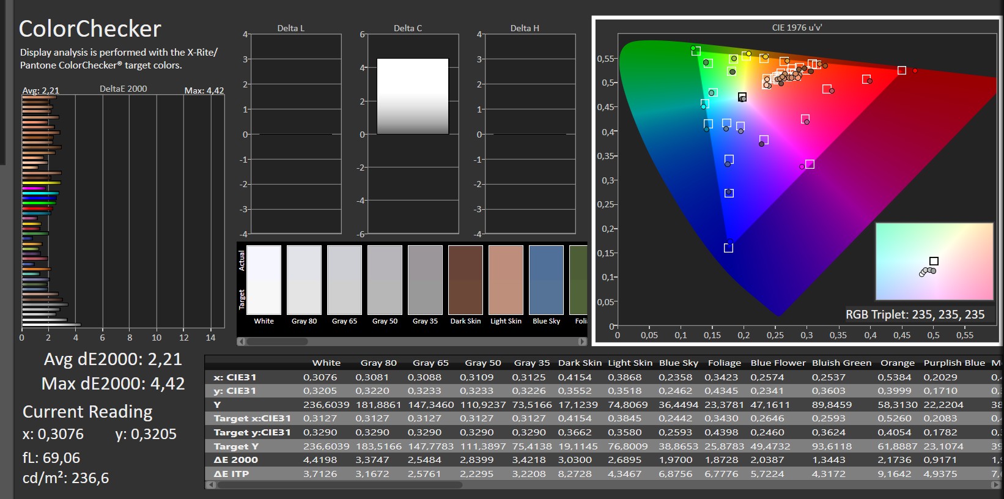Select the Gray 80 swatch

pos(304,280)
